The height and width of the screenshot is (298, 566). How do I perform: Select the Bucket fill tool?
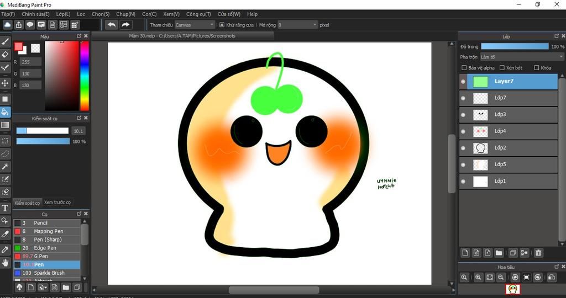(5, 112)
